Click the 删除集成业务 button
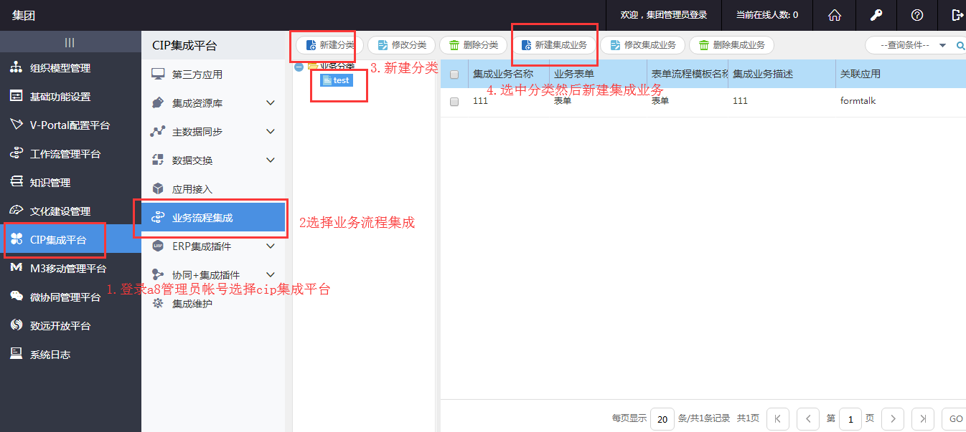966x432 pixels. pos(732,45)
